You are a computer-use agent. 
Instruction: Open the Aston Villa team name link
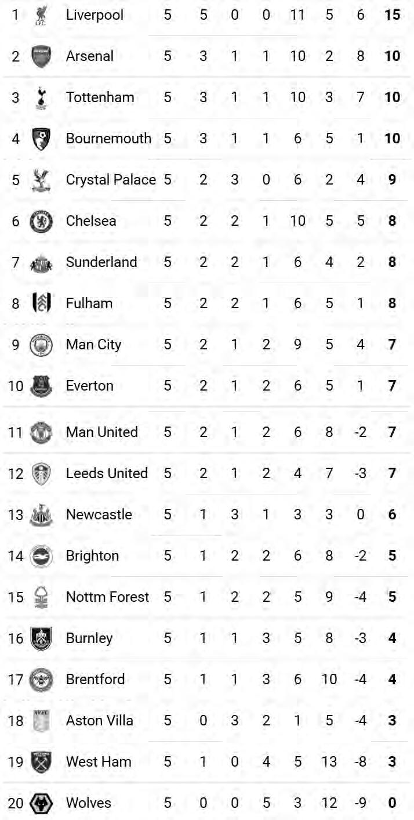[99, 721]
